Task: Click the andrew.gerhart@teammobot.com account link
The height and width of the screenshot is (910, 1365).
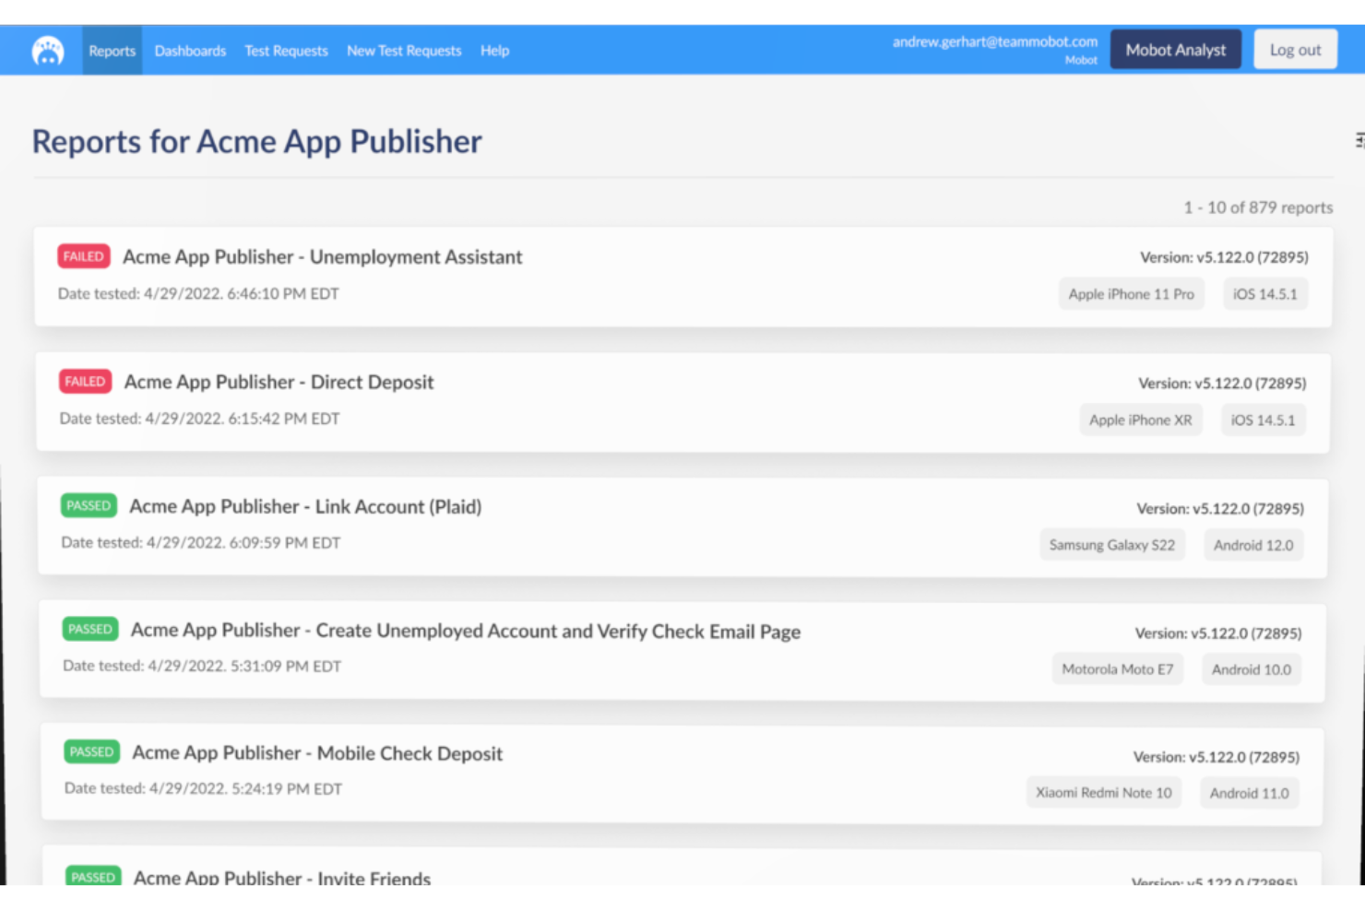Action: (996, 41)
